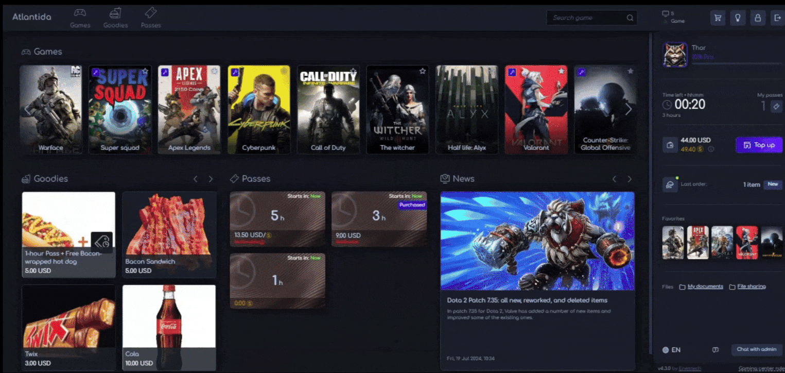Click the magnifier icon in search box
Screen dimensions: 785x373
tap(630, 18)
